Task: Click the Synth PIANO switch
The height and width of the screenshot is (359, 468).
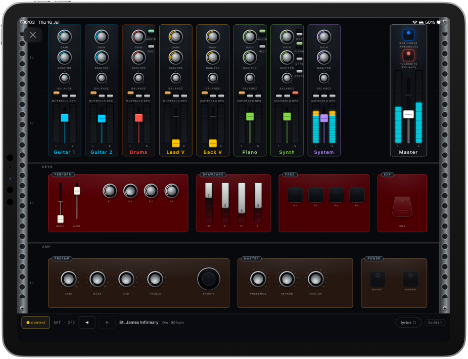Action: 299,44
